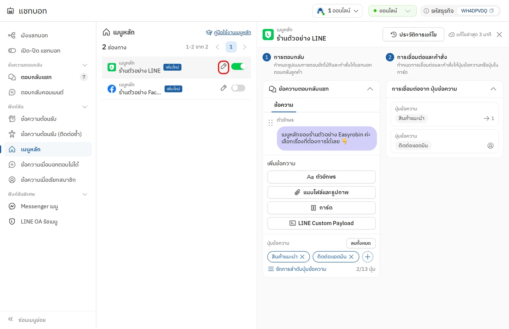Turn on the ร้านตัวอย่าง Facebook toggle
The image size is (509, 329).
click(x=238, y=88)
